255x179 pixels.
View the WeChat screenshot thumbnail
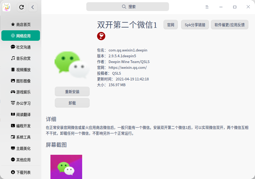(66, 167)
